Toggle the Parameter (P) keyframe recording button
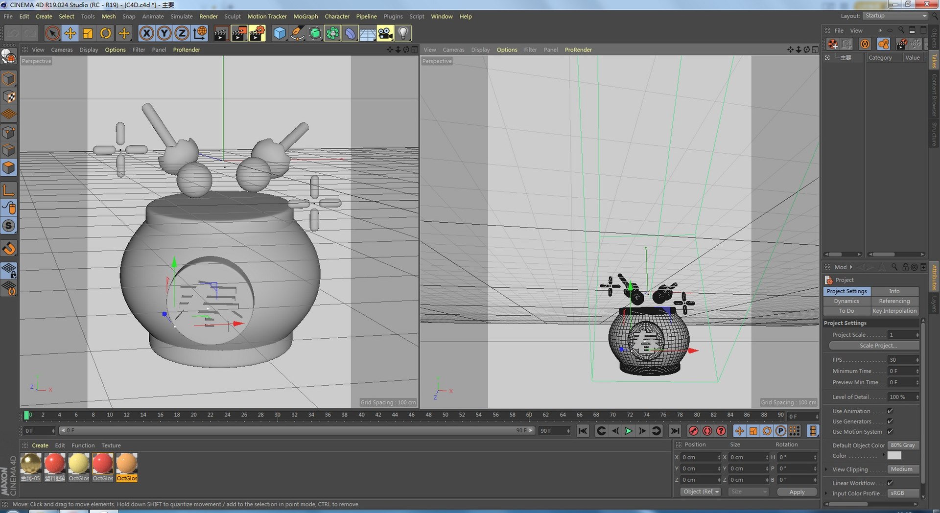The image size is (940, 513). 781,431
